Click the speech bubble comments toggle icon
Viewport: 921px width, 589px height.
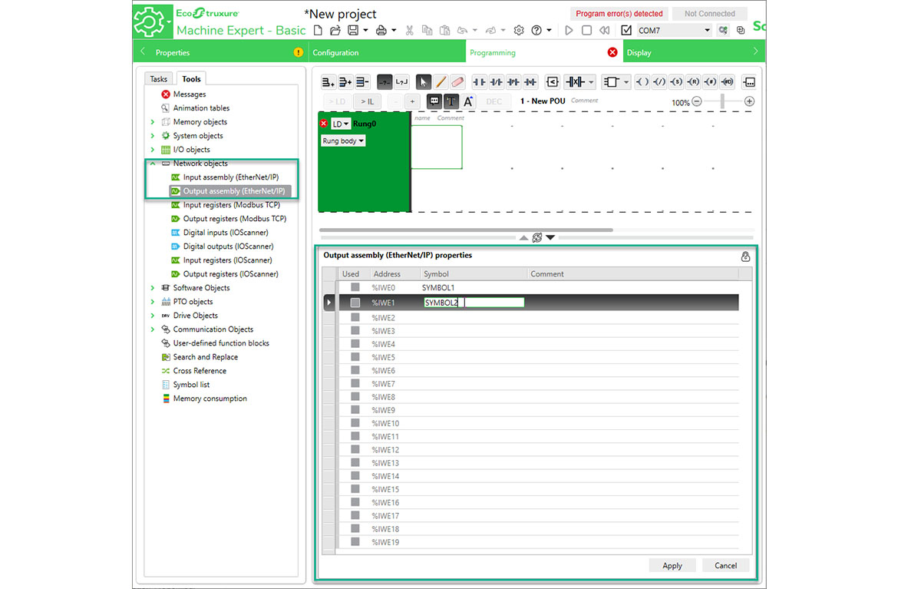[x=434, y=101]
